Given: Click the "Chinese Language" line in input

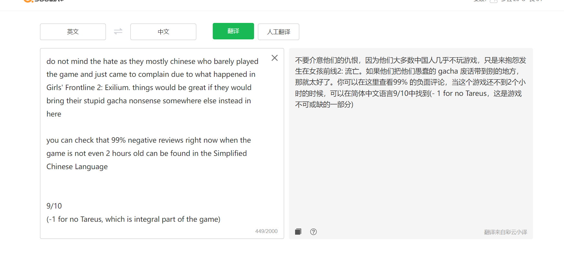Looking at the screenshot, I should (x=77, y=167).
